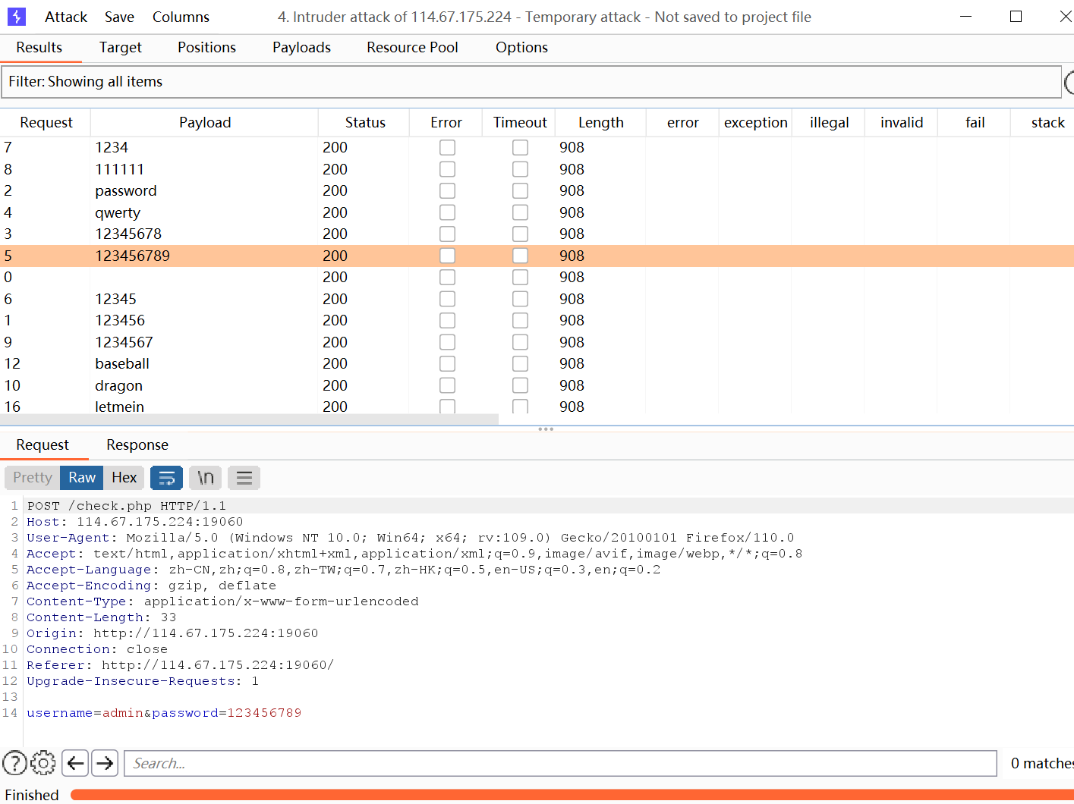Sort by exception column header

(755, 122)
